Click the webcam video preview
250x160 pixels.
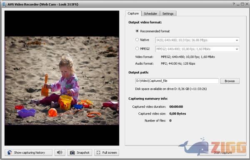[x=62, y=78]
